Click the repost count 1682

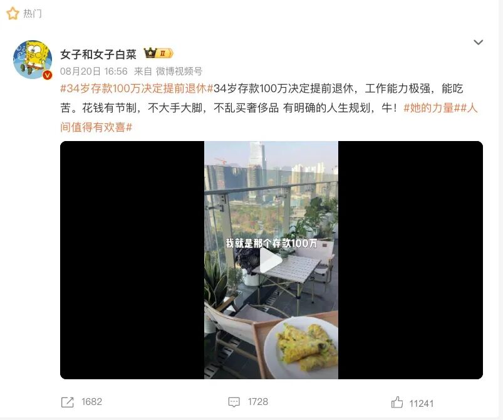click(x=91, y=402)
